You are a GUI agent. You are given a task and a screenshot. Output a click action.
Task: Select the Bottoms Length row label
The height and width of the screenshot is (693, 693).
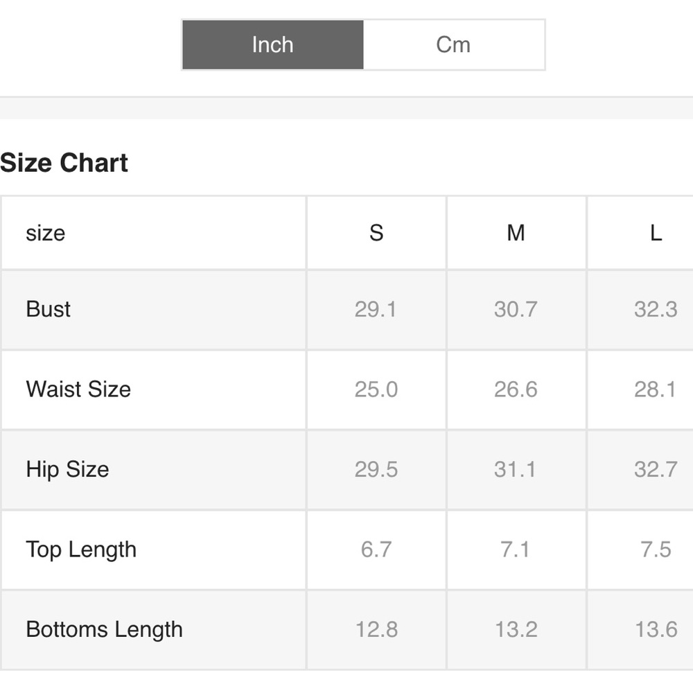coord(105,629)
